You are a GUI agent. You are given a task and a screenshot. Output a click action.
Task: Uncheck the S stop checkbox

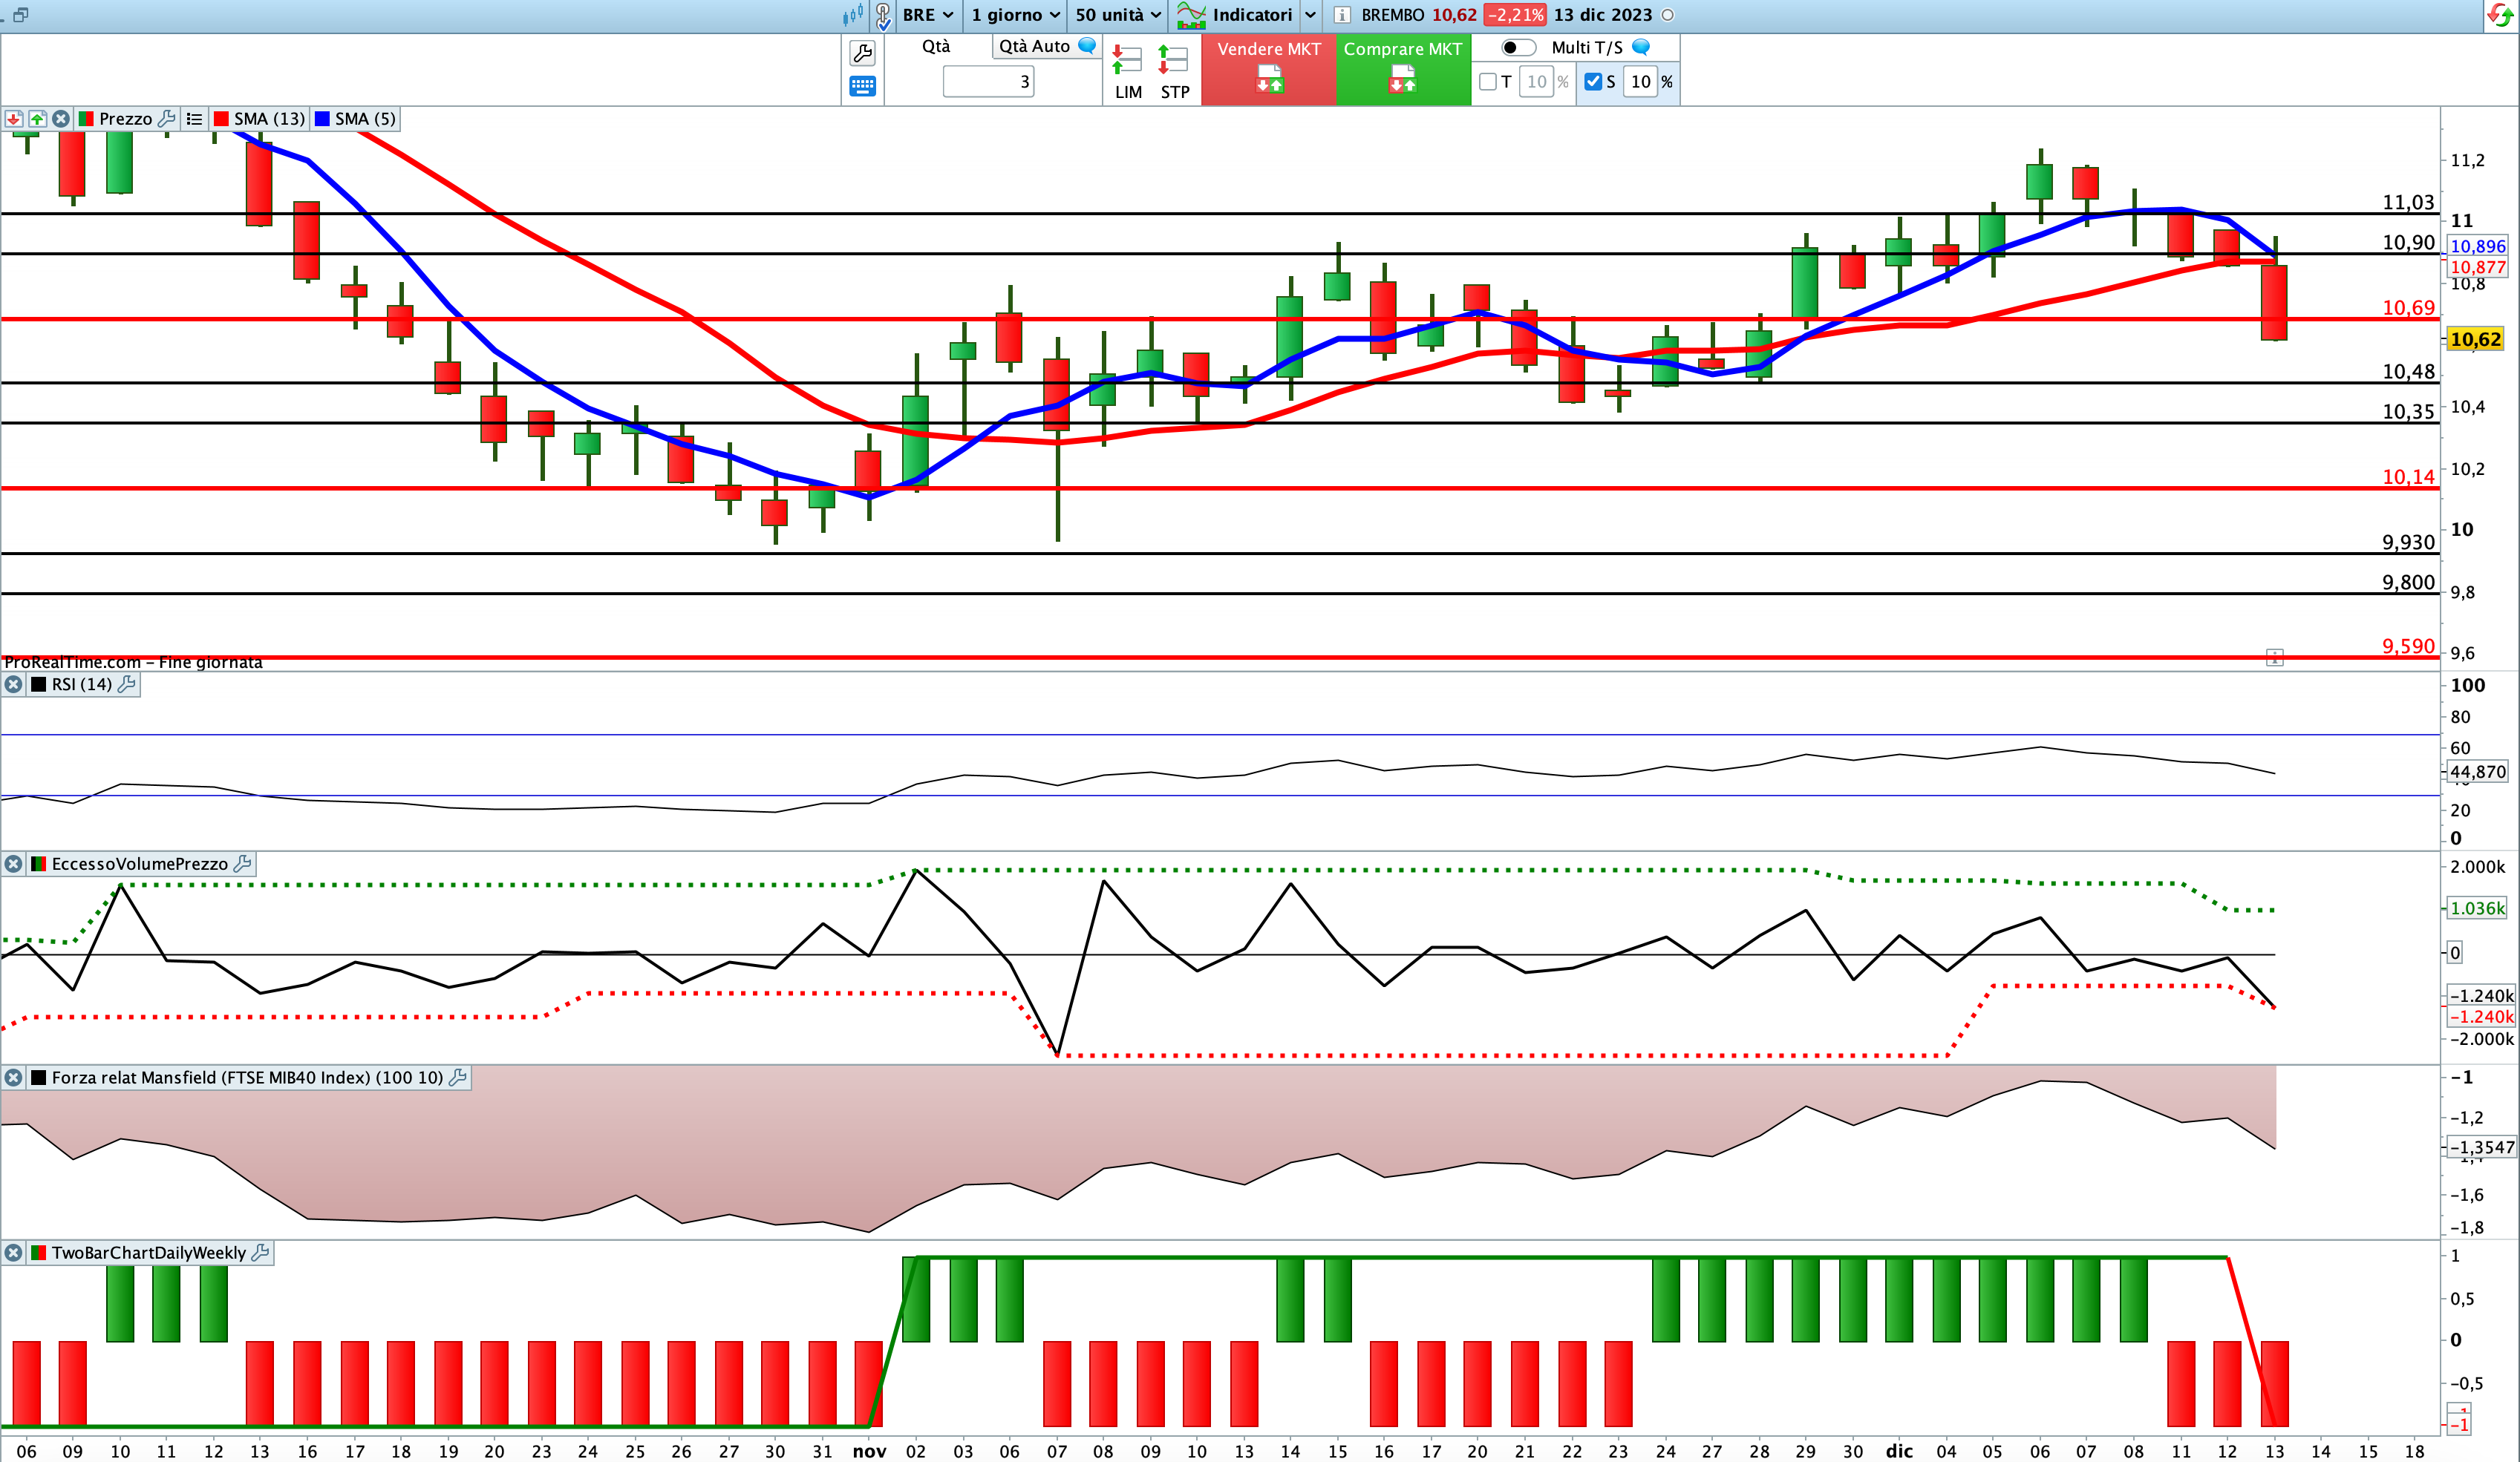[1593, 82]
